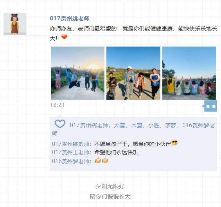Click comment 不愿当孩子王，愿当你的小伙伴

coord(133,144)
